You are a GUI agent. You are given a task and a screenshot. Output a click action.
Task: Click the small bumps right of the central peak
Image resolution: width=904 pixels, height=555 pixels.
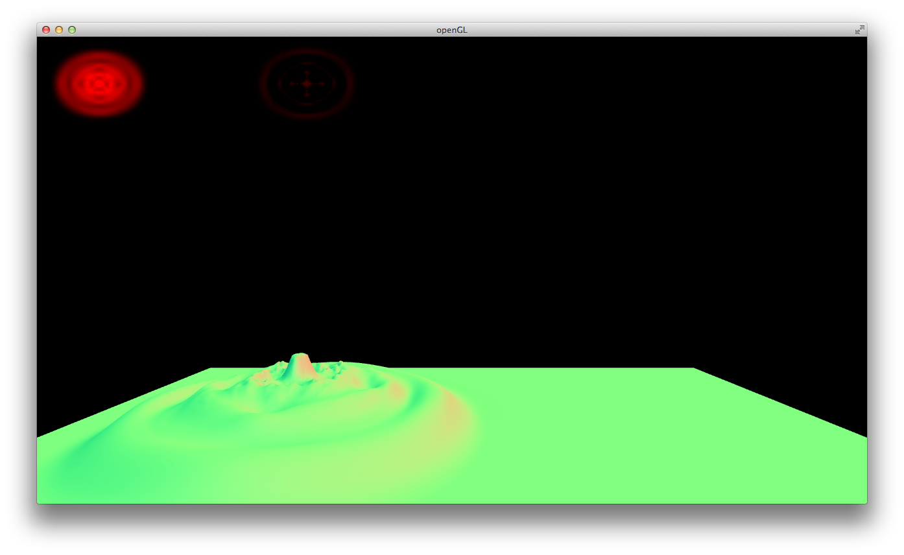(336, 368)
